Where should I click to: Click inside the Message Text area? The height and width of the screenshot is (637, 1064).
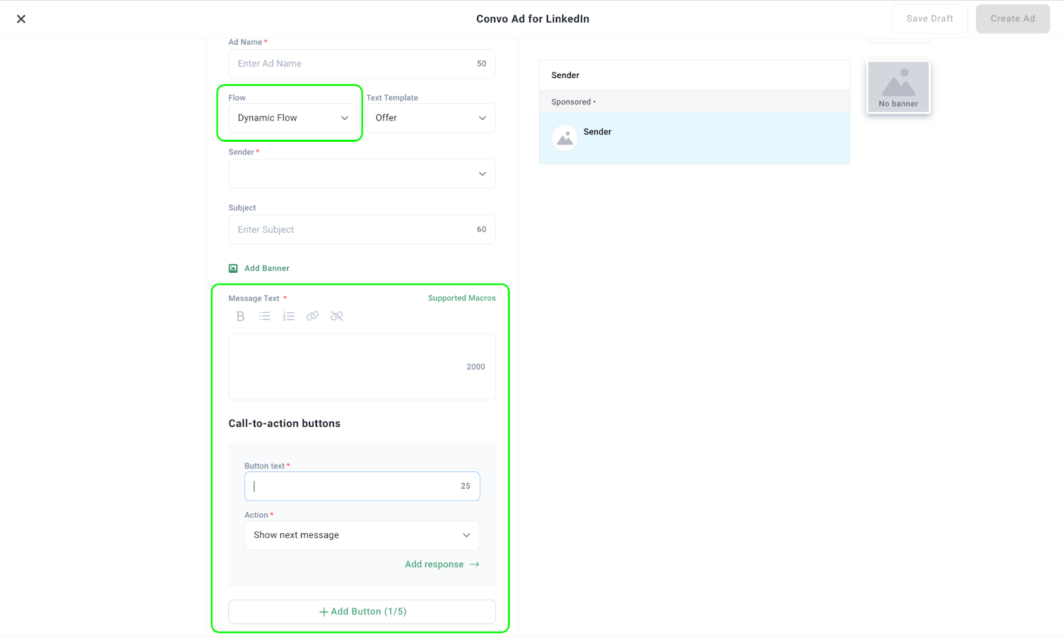(362, 367)
